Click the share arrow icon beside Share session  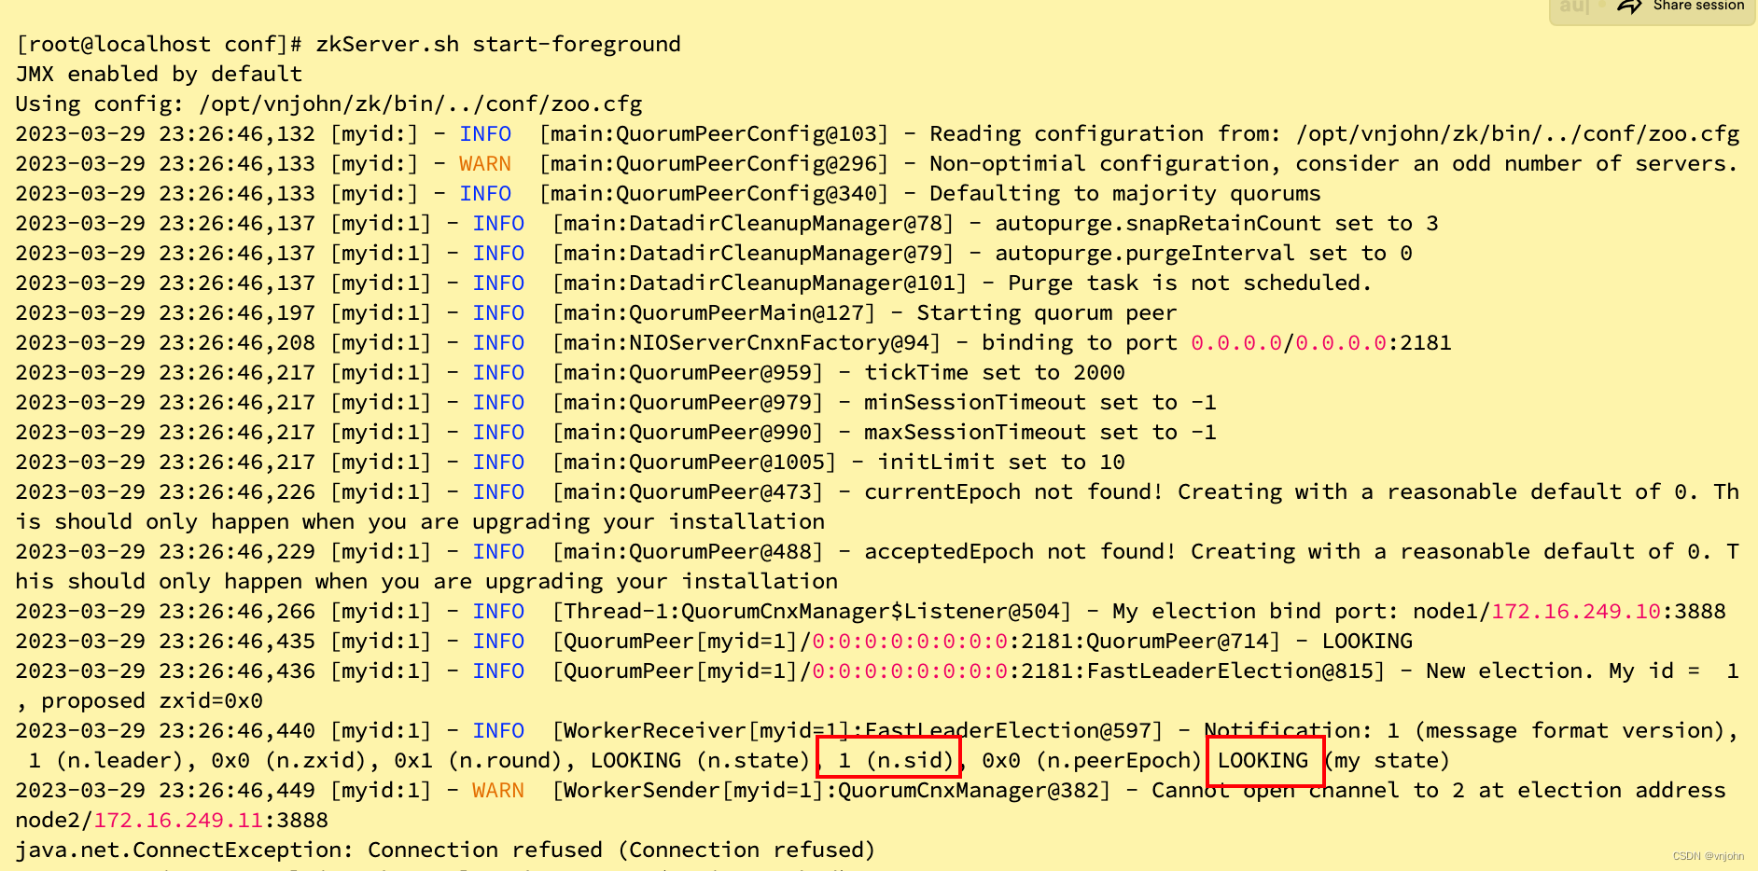pos(1629,7)
